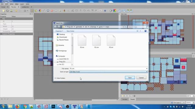This screenshot has height=109, width=195.
Task: Switch to the Tilesets tab
Action: click(133, 99)
